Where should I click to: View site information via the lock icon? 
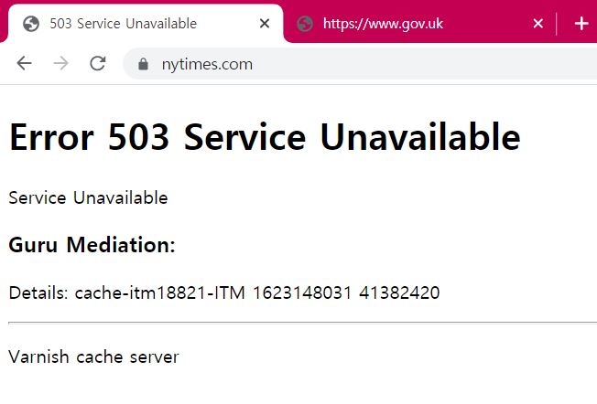click(142, 64)
